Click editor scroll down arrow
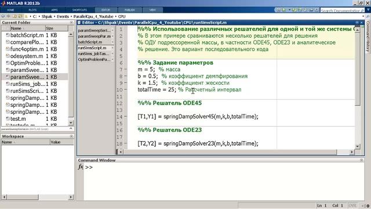The width and height of the screenshot is (371, 209). 358,146
